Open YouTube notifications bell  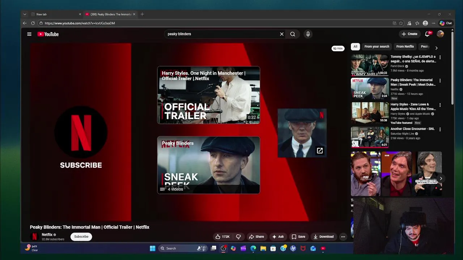[428, 34]
